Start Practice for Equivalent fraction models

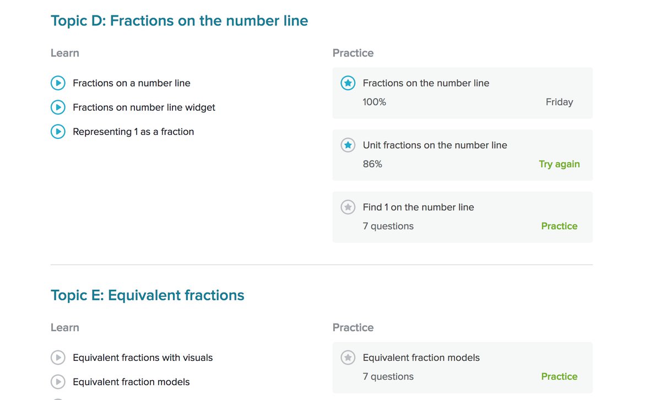(559, 376)
